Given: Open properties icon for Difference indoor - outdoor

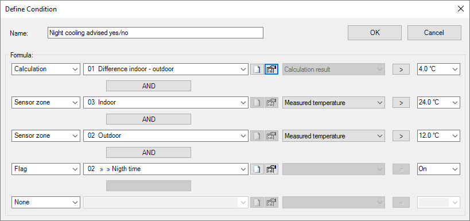Looking at the screenshot, I should (271, 69).
